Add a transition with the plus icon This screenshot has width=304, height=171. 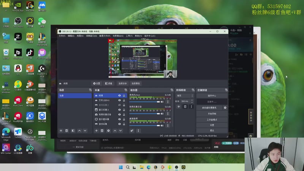[x=179, y=106]
